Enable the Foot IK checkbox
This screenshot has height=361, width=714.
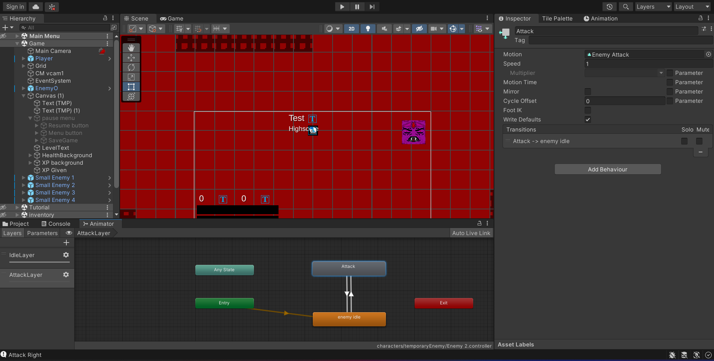coord(588,110)
